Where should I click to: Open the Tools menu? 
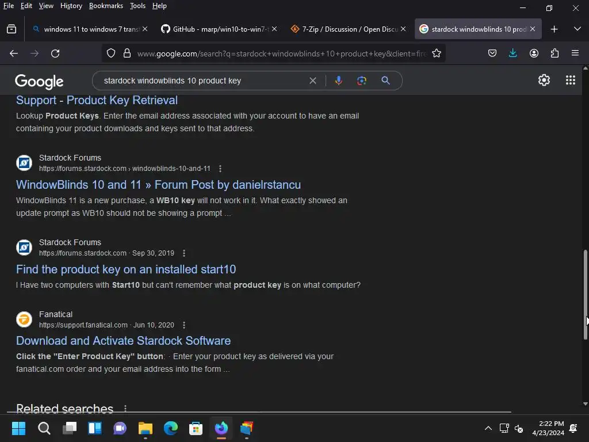click(137, 6)
